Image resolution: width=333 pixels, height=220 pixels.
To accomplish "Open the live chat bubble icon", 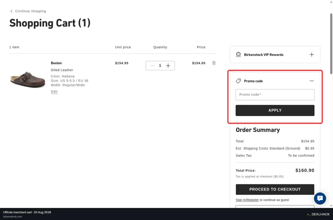I will (320, 198).
